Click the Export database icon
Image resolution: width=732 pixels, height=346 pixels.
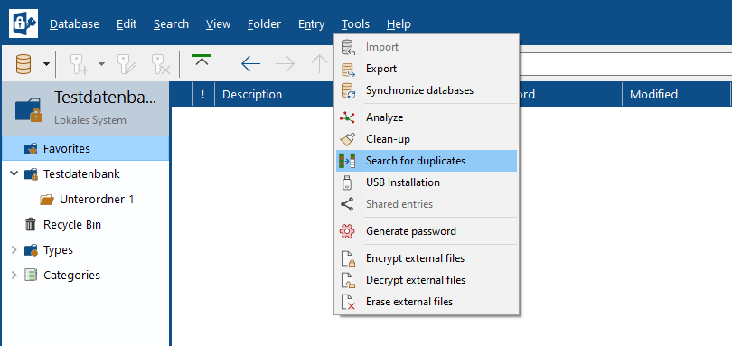348,69
